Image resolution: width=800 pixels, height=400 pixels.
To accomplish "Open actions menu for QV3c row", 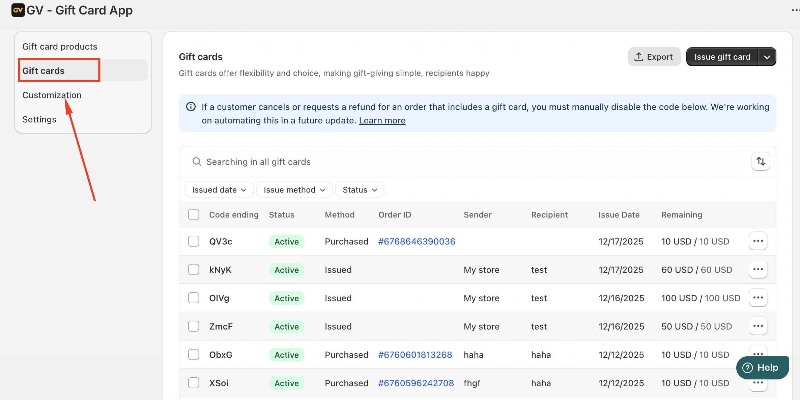I will point(758,241).
